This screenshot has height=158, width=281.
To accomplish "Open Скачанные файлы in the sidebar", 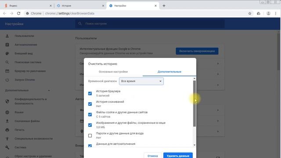I will [x=27, y=121].
